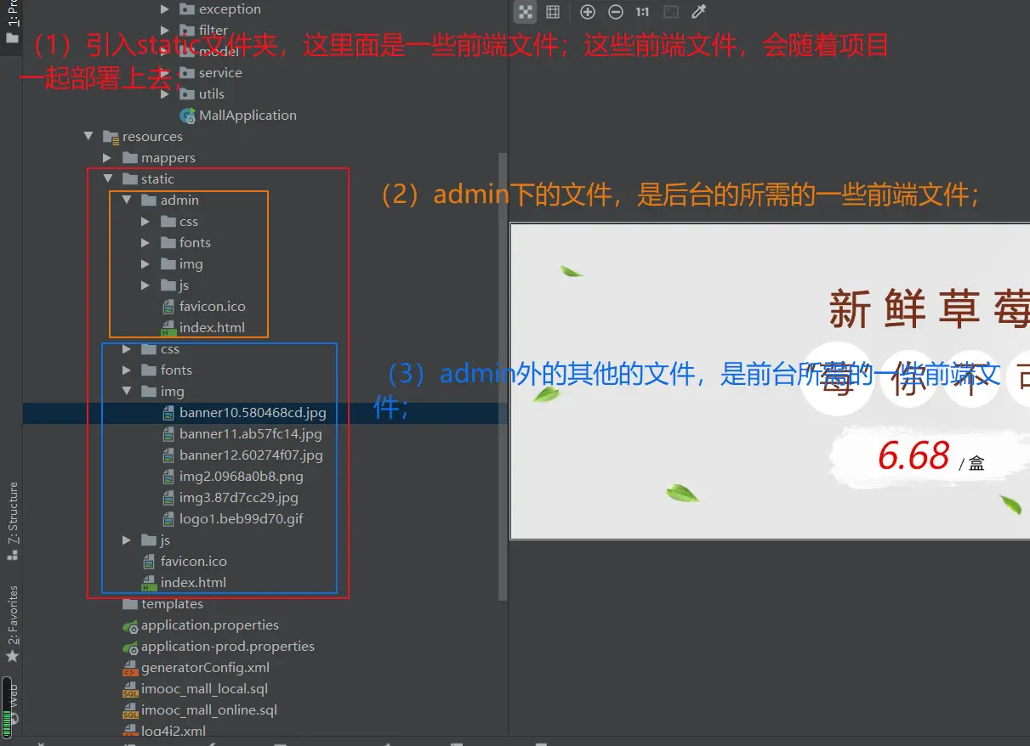Image resolution: width=1030 pixels, height=746 pixels.
Task: Click the MallApplication class icon
Action: (x=187, y=116)
